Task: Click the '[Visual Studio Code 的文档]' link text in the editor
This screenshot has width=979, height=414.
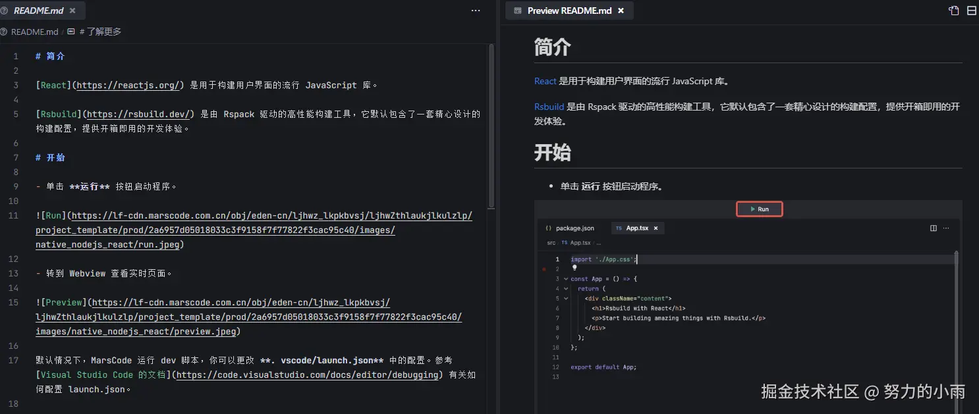Action: (103, 375)
